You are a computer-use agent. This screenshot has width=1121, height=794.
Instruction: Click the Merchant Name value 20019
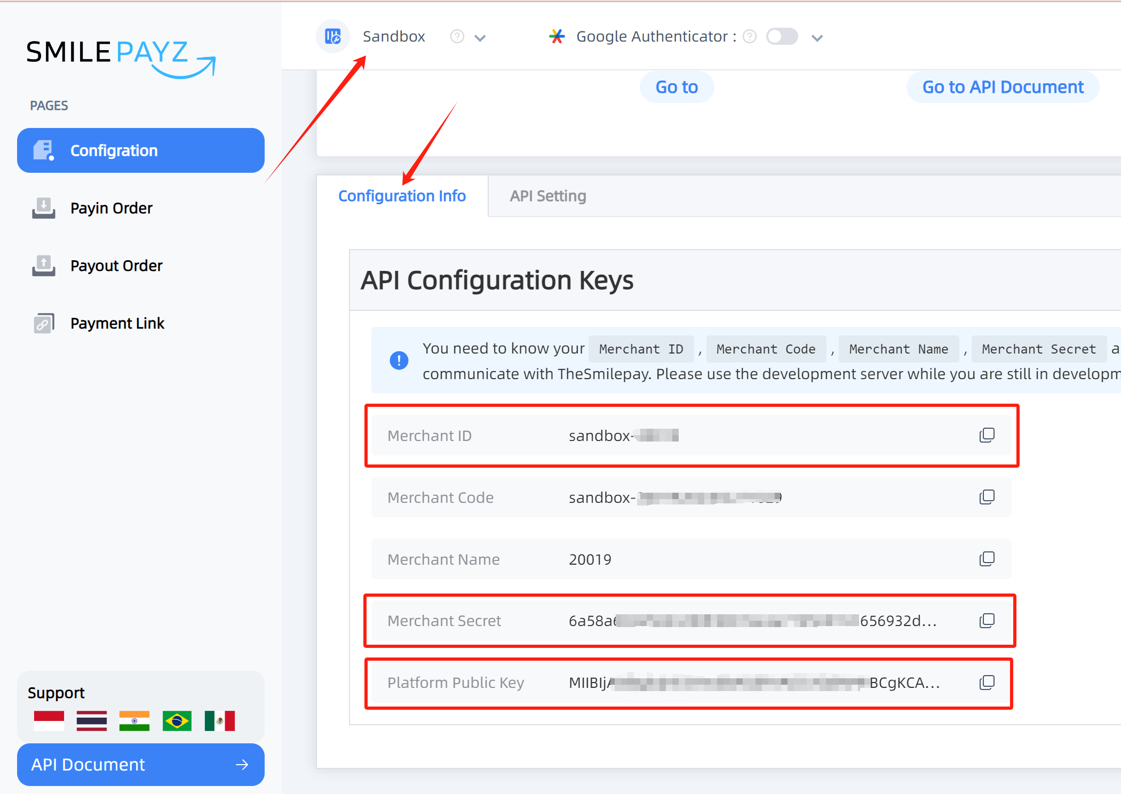coord(590,559)
